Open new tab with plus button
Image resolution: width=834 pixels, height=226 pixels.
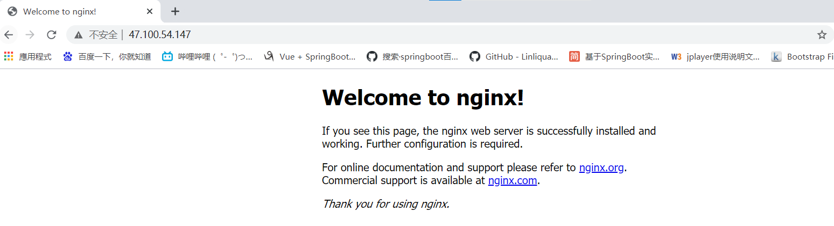175,11
